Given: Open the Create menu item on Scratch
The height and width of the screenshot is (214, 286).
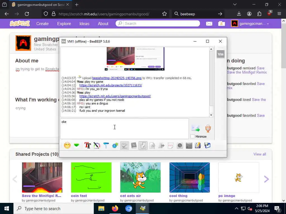Looking at the screenshot, I should coord(42,24).
